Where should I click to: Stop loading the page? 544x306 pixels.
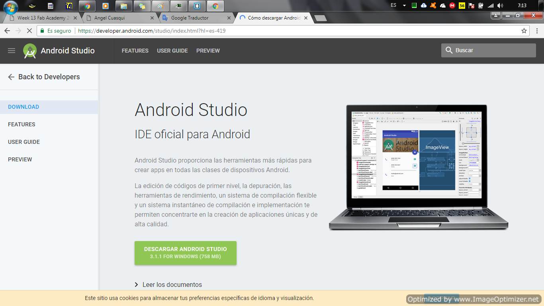pos(29,31)
